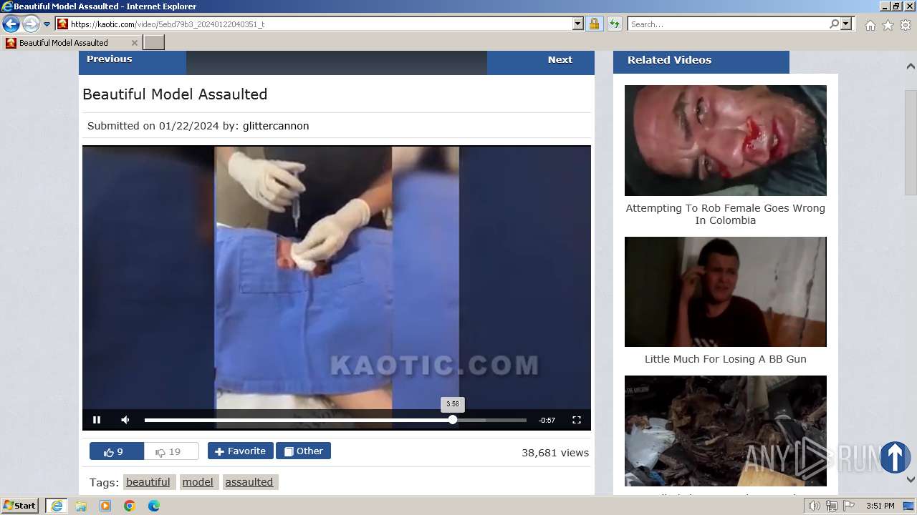Open the BB Gun video thumbnail

click(726, 292)
